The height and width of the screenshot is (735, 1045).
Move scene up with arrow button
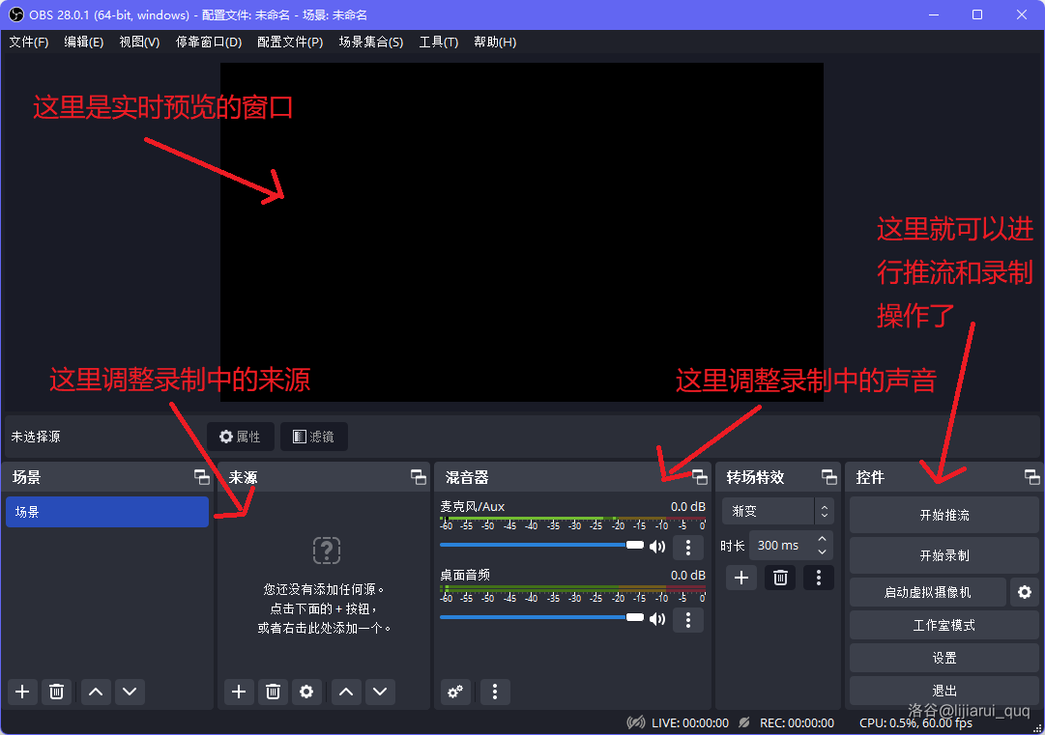96,692
